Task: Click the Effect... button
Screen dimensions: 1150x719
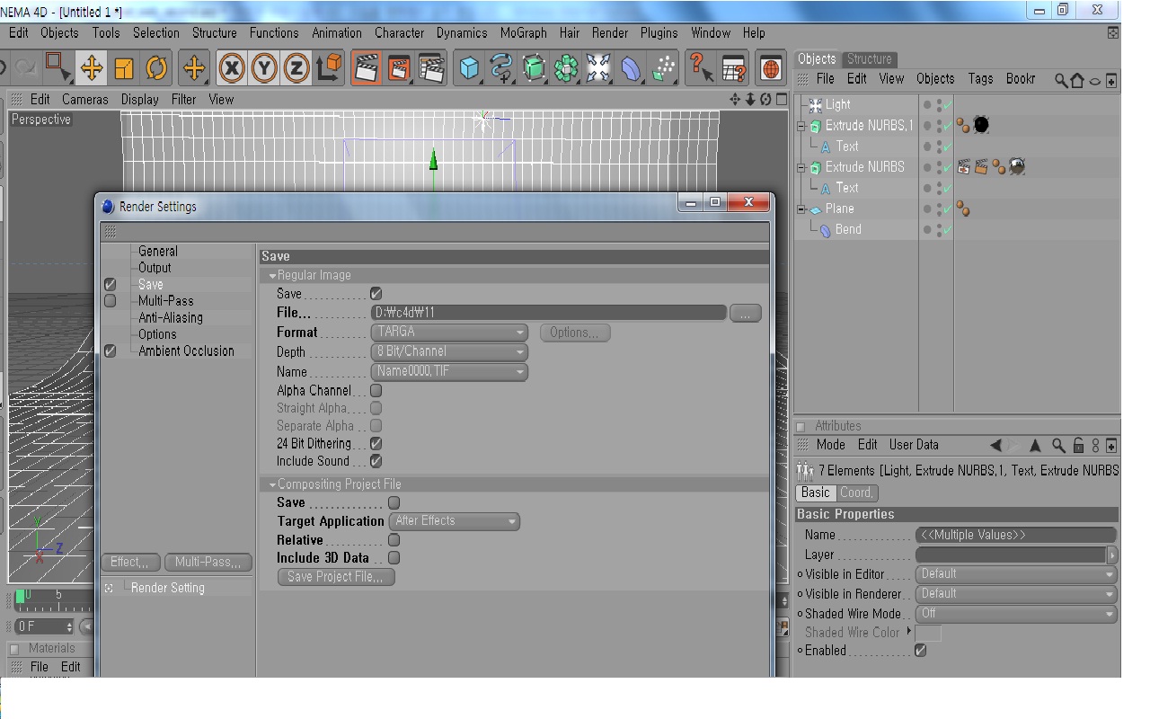Action: 131,563
